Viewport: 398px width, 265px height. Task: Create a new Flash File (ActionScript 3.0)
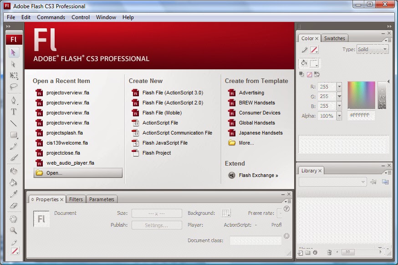(173, 93)
